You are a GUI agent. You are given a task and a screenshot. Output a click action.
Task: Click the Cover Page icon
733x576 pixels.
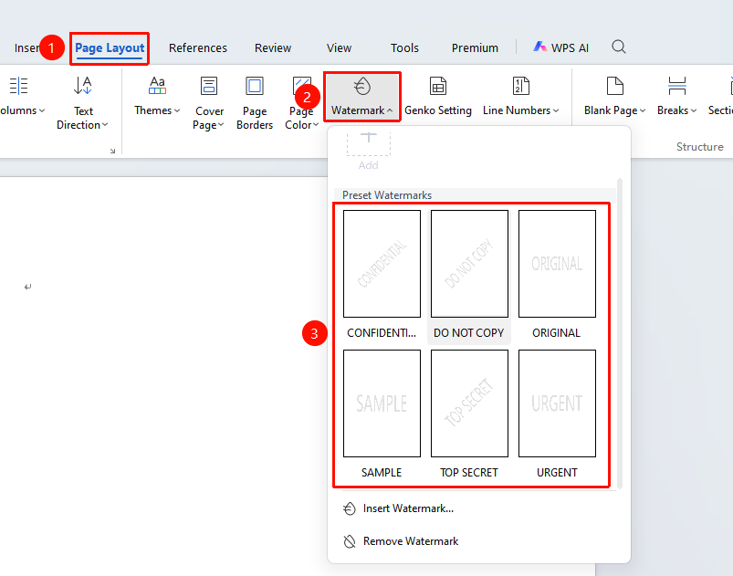(x=208, y=86)
